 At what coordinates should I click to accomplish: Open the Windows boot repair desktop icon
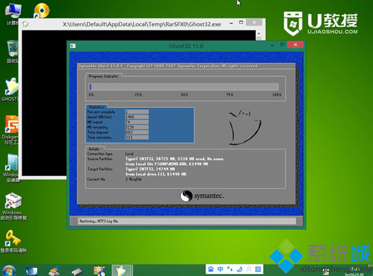click(14, 206)
